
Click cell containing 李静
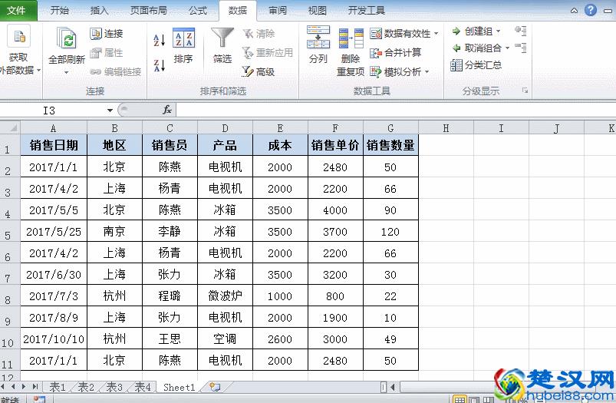[170, 231]
